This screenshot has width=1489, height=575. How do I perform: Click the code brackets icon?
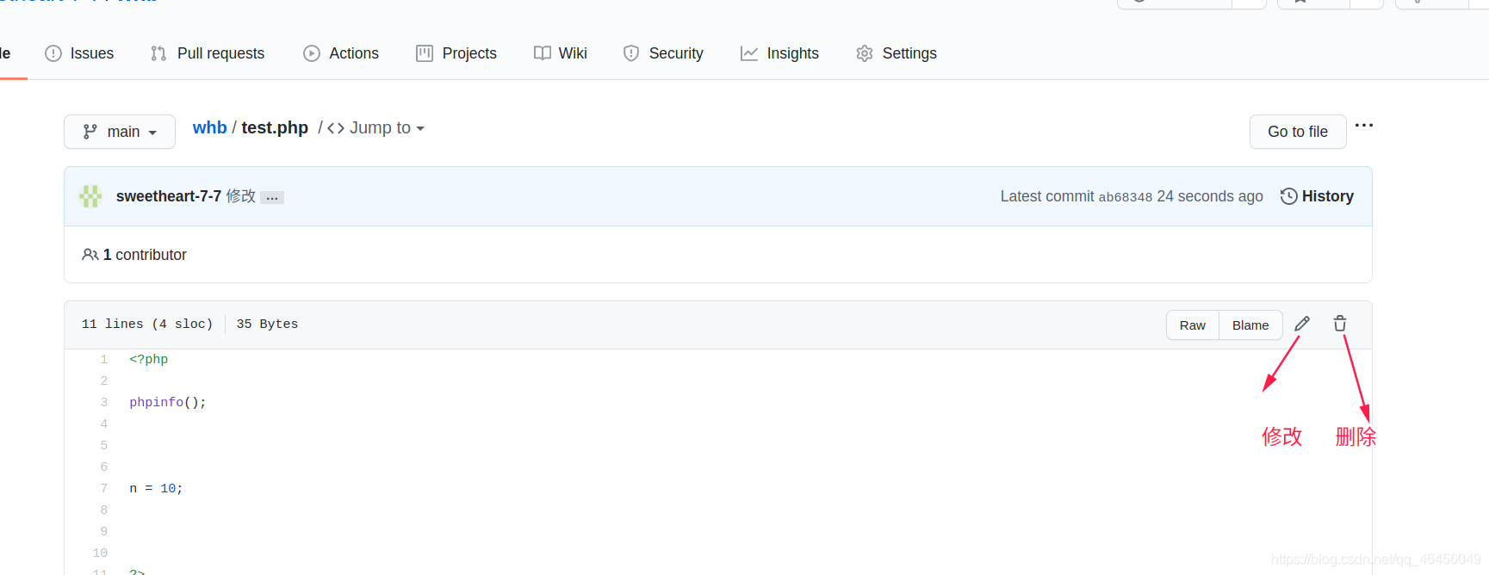[336, 128]
